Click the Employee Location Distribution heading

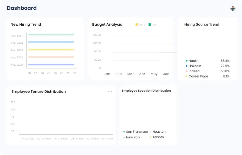(x=146, y=91)
